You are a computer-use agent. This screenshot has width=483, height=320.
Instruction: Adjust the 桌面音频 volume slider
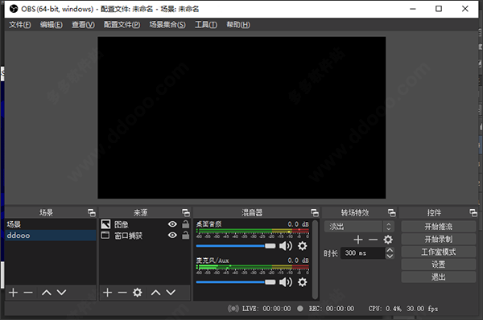236,246
